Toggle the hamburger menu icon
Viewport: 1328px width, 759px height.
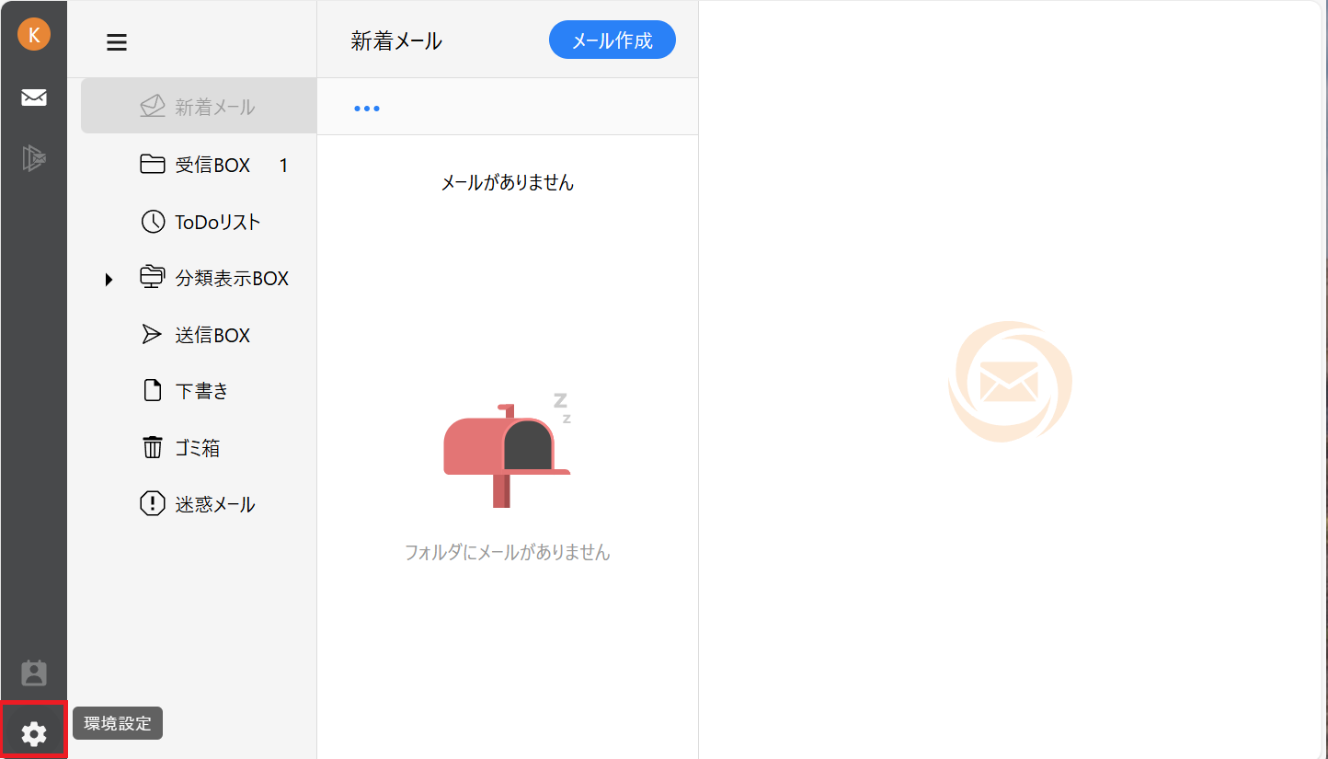click(x=117, y=42)
